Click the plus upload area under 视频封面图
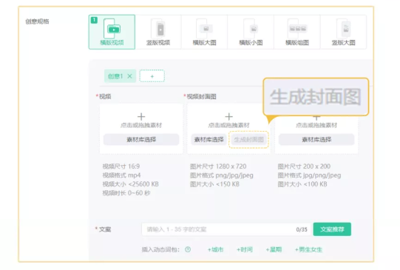Screen dimensions: 400x270 pyautogui.click(x=228, y=120)
